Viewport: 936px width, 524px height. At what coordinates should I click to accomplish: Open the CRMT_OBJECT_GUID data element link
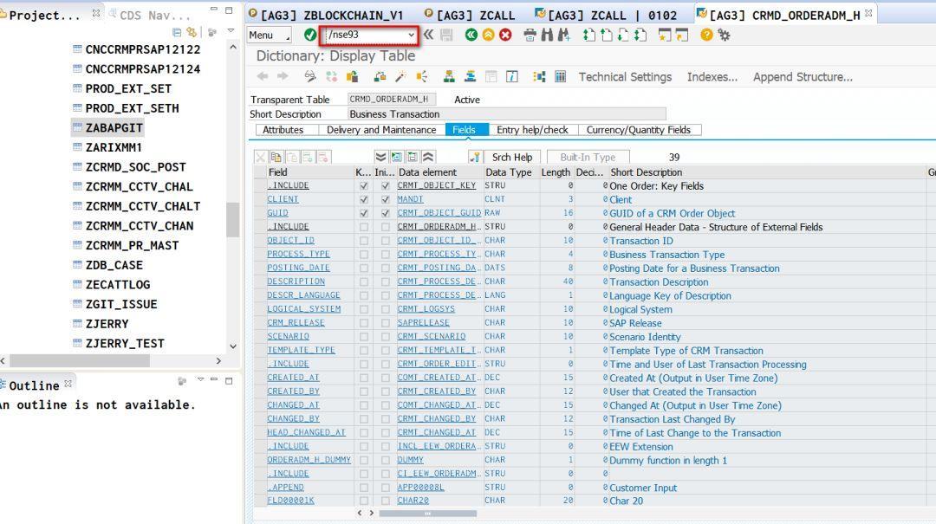[x=439, y=213]
